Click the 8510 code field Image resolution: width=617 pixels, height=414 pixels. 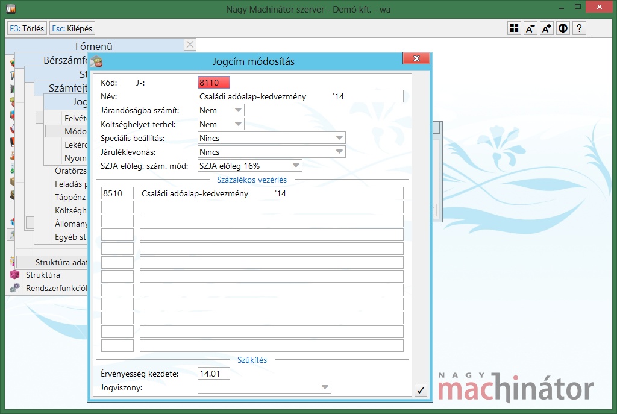pyautogui.click(x=117, y=193)
